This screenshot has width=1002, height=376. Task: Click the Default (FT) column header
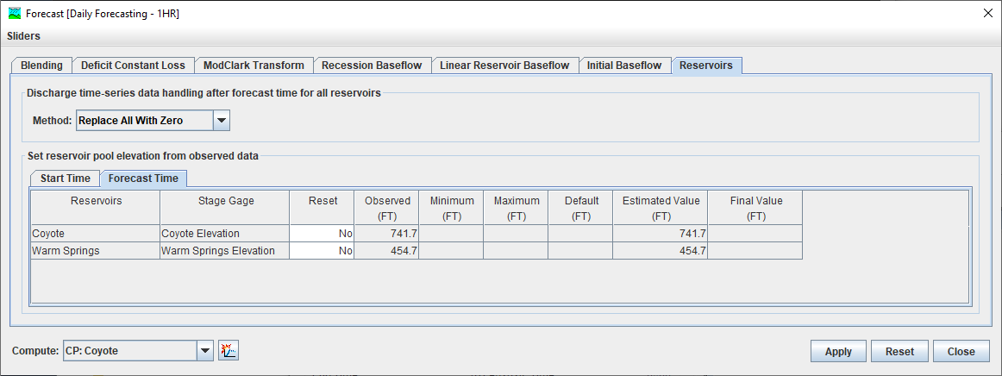tap(581, 208)
